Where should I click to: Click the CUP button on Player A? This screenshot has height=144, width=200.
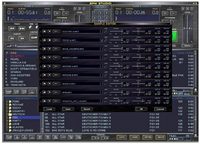point(34,38)
